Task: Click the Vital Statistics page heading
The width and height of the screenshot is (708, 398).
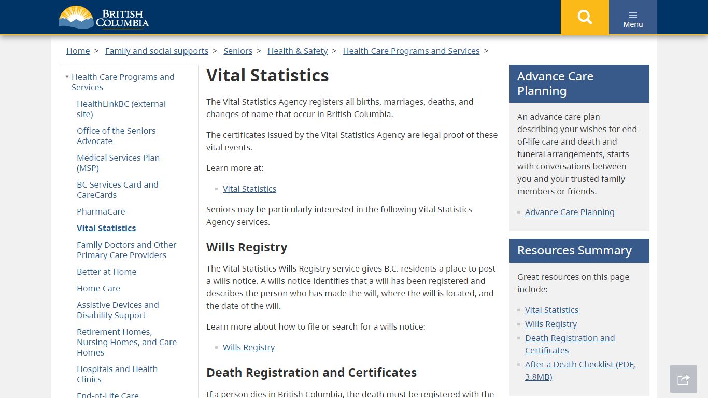Action: coord(267,75)
